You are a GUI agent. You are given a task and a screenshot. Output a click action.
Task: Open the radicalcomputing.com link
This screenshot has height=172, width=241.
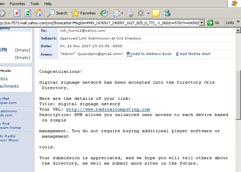108,109
